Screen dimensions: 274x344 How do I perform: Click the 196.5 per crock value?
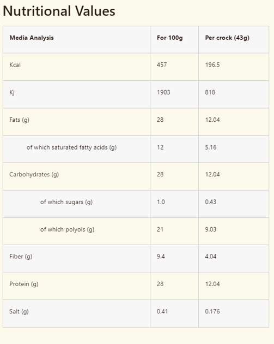click(212, 65)
